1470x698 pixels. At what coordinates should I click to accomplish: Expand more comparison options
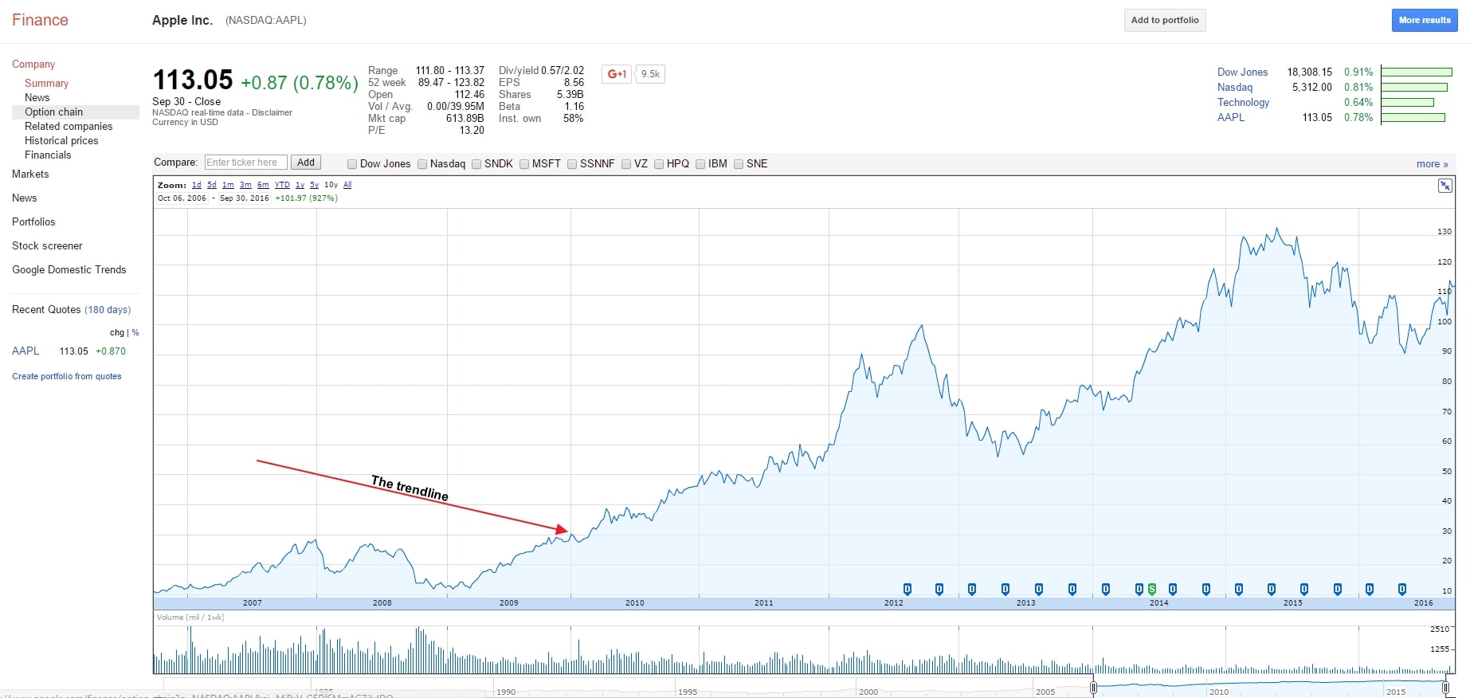[1433, 164]
